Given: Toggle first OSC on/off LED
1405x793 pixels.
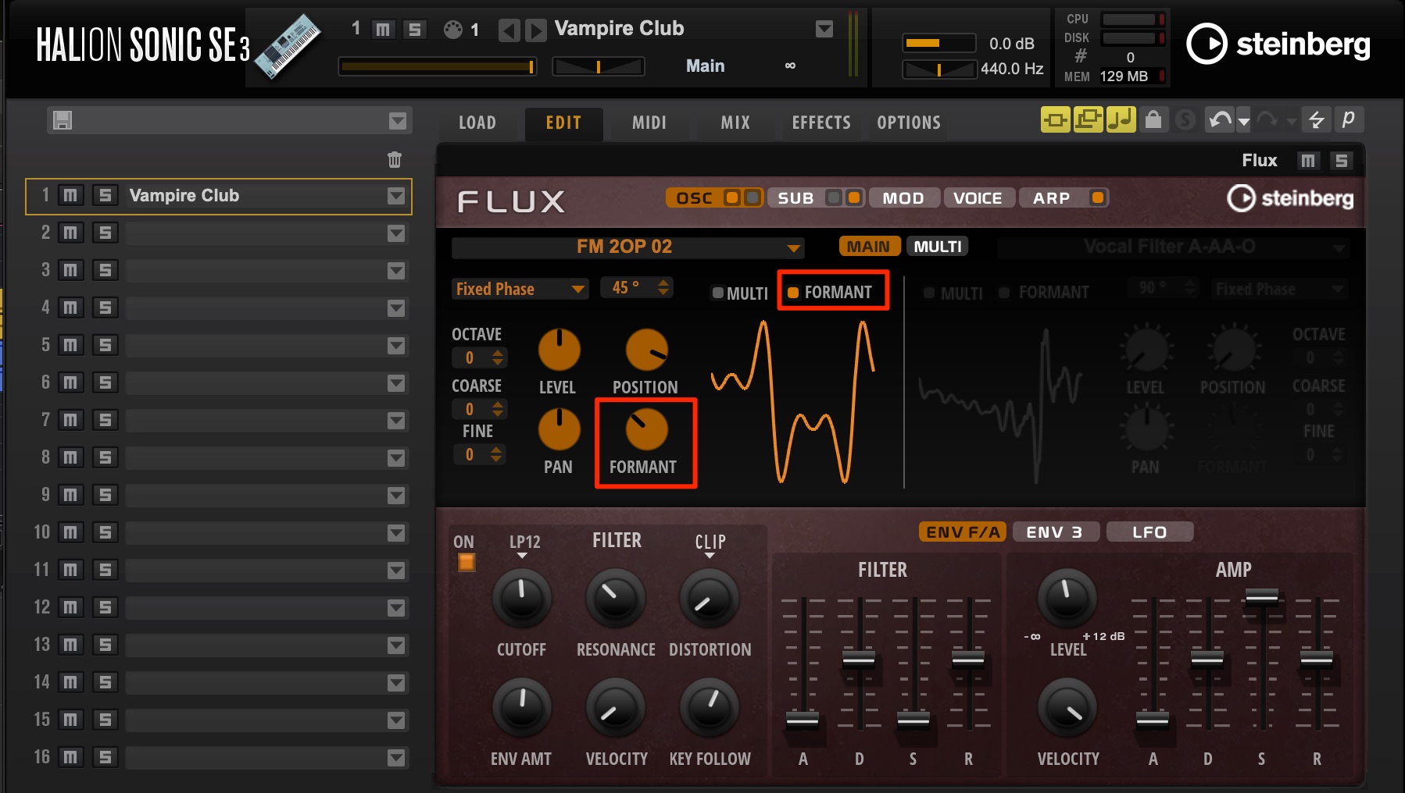Looking at the screenshot, I should point(731,197).
